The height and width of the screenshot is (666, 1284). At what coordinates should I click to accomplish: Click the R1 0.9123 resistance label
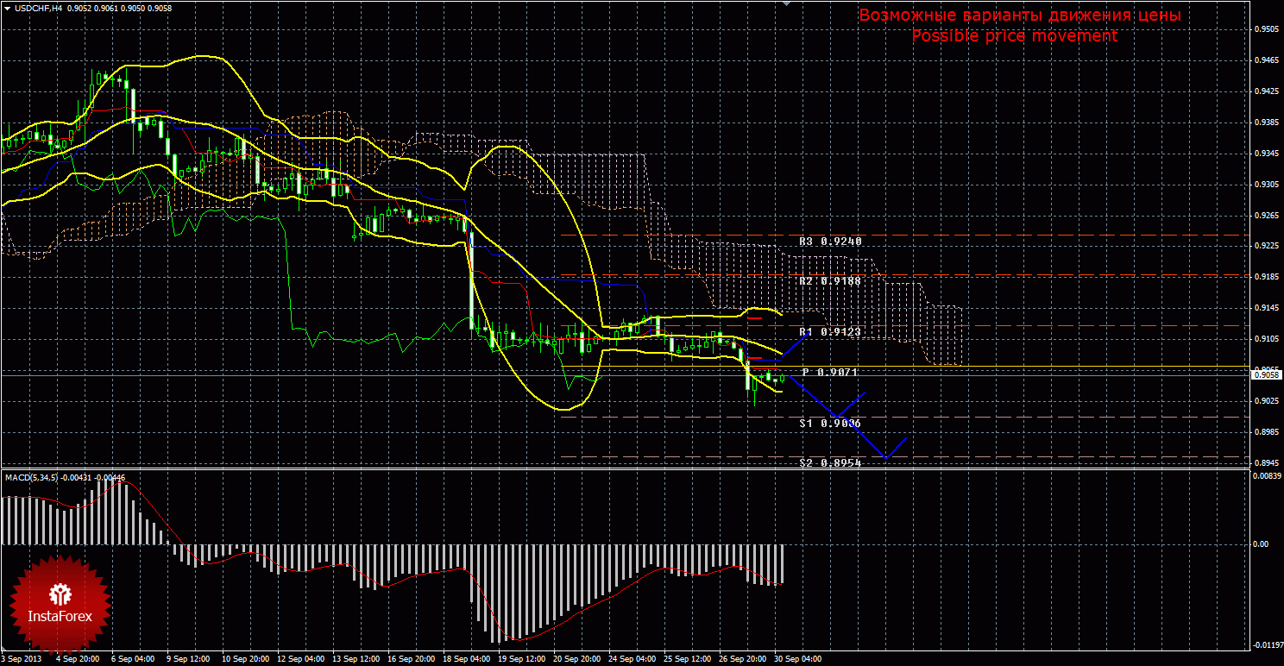click(830, 331)
